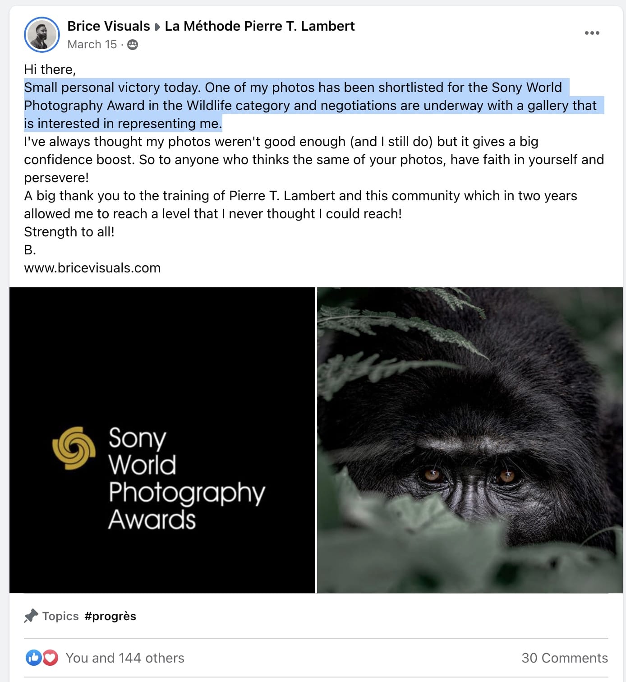Click the blue thumbs-up Like reaction icon

[x=33, y=658]
